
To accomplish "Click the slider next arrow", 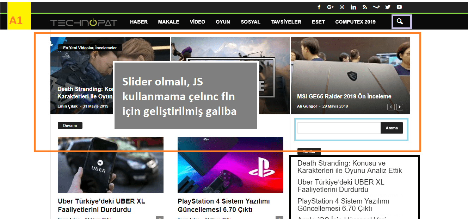I will pos(399,107).
